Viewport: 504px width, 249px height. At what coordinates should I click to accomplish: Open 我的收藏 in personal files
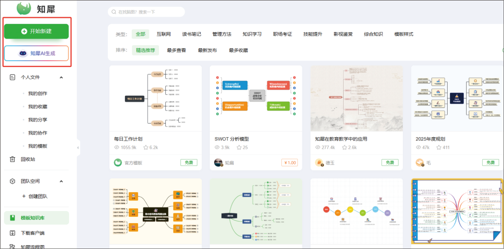point(37,107)
